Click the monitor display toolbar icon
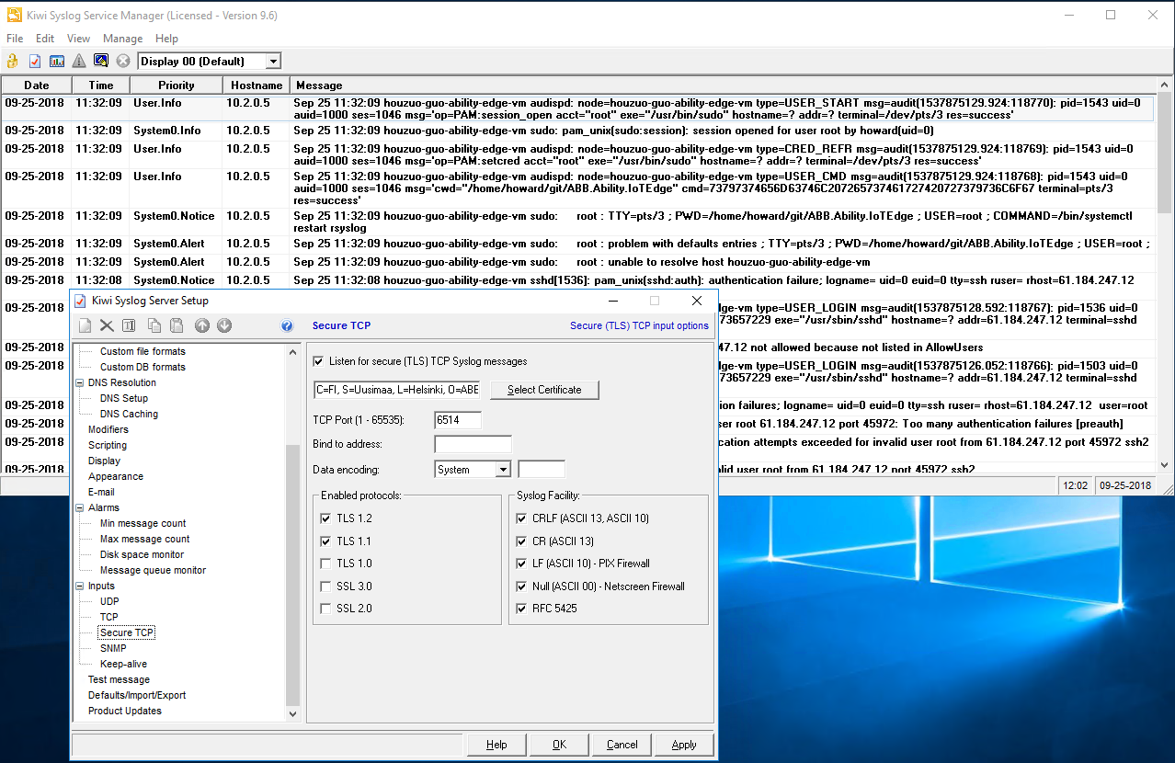 coord(101,61)
